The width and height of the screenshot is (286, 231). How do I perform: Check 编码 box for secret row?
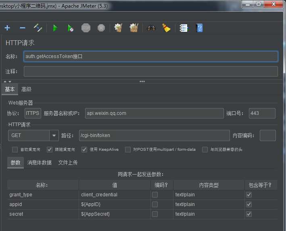tap(155, 214)
